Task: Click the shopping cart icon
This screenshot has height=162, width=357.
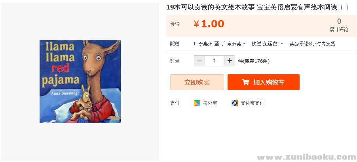Action: pyautogui.click(x=245, y=82)
